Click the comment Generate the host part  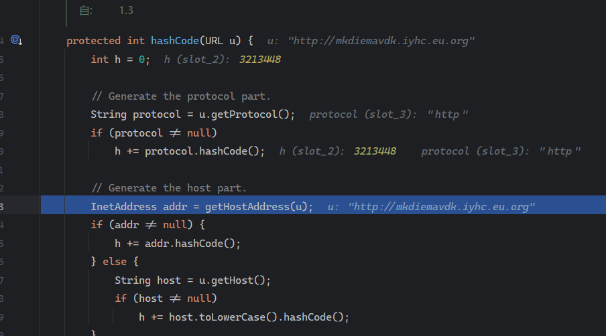(x=169, y=188)
